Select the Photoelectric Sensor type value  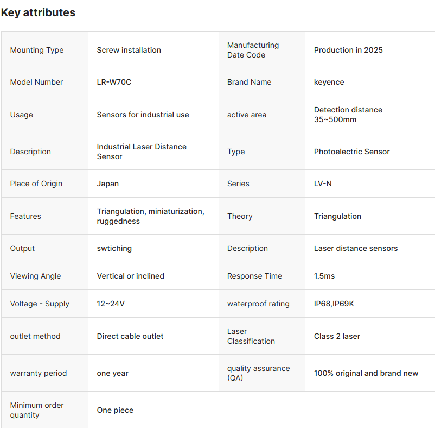(x=351, y=152)
